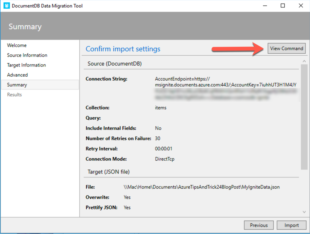Minimize the Data Migration Tool window
The height and width of the screenshot is (234, 310).
[265, 6]
